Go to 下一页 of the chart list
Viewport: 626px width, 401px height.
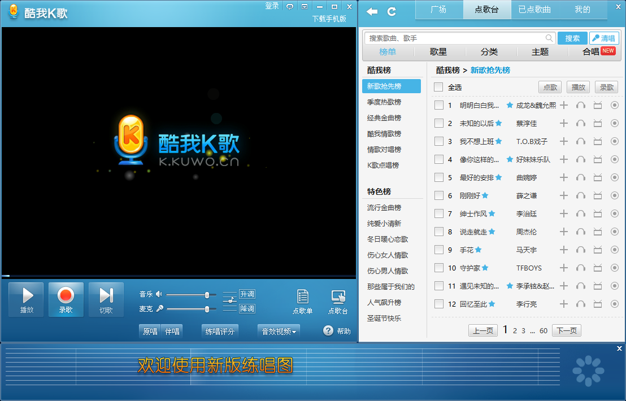click(566, 330)
